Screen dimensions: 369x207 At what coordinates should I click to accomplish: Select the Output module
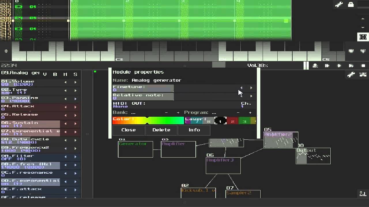tap(313, 156)
